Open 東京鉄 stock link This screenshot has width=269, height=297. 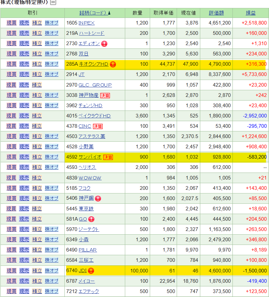[x=86, y=209]
